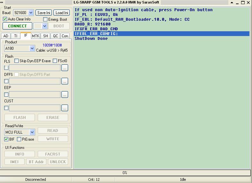The height and width of the screenshot is (183, 252).
Task: Enable PrErase checkbox
Action: [x=19, y=139]
